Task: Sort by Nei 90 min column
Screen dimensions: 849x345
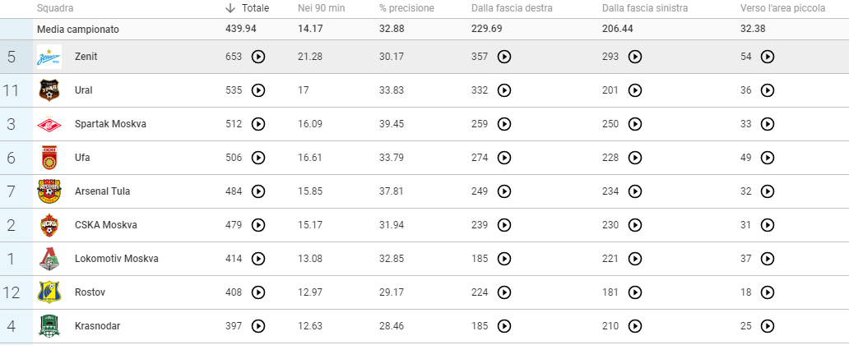Action: point(321,8)
